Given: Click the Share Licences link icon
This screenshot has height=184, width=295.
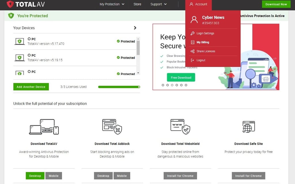Looking at the screenshot, I should (x=192, y=51).
